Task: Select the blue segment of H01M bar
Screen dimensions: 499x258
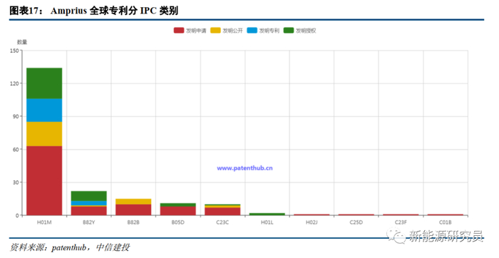Action: pyautogui.click(x=44, y=110)
